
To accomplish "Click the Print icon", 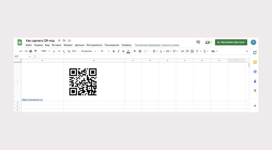I will pyautogui.click(x=31, y=51).
